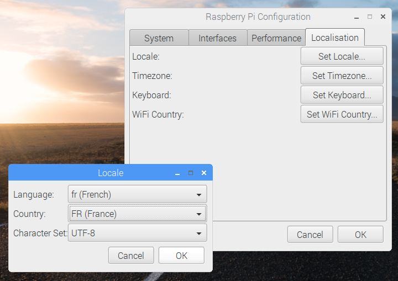
Task: Click the "WiFi Country:" label
Action: click(x=158, y=114)
